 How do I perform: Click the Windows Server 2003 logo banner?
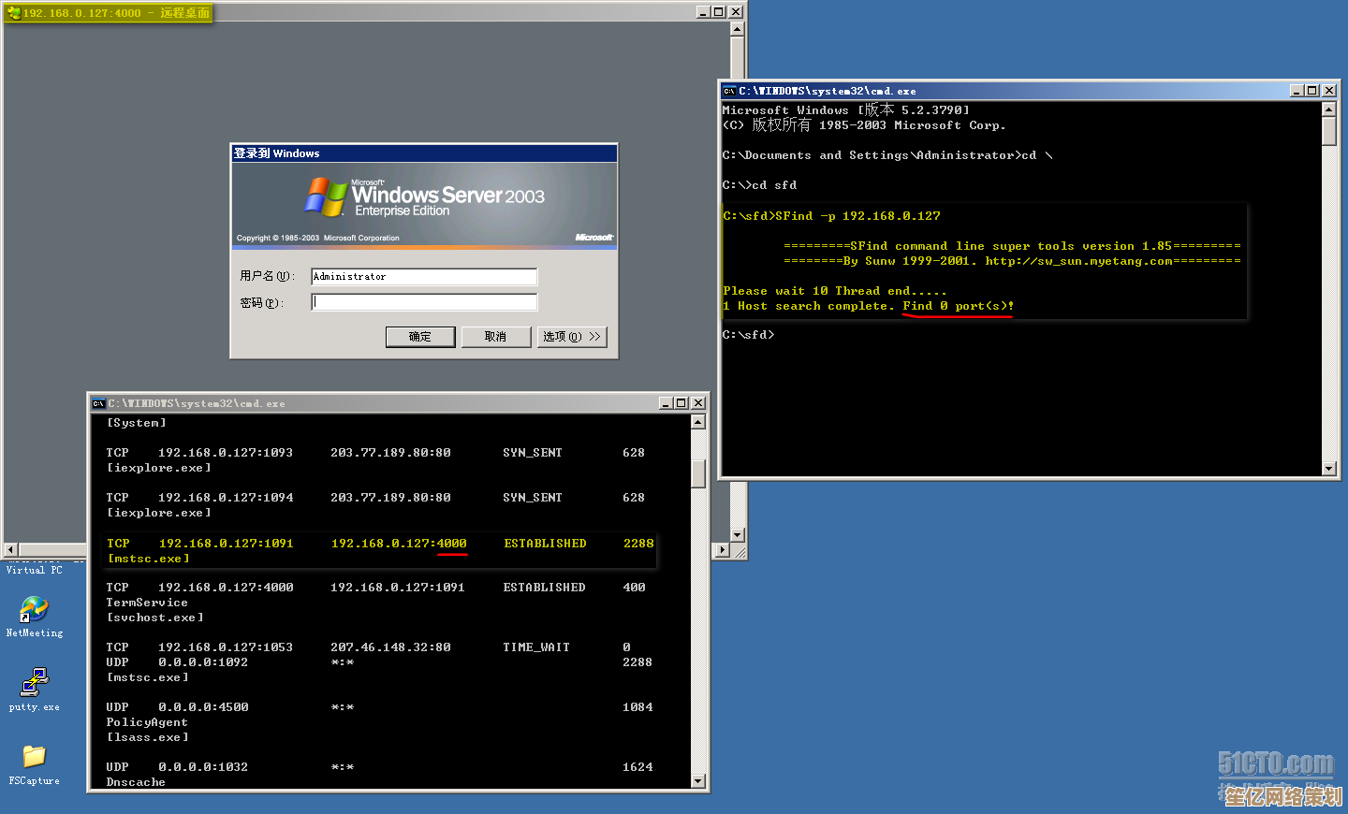coord(424,205)
